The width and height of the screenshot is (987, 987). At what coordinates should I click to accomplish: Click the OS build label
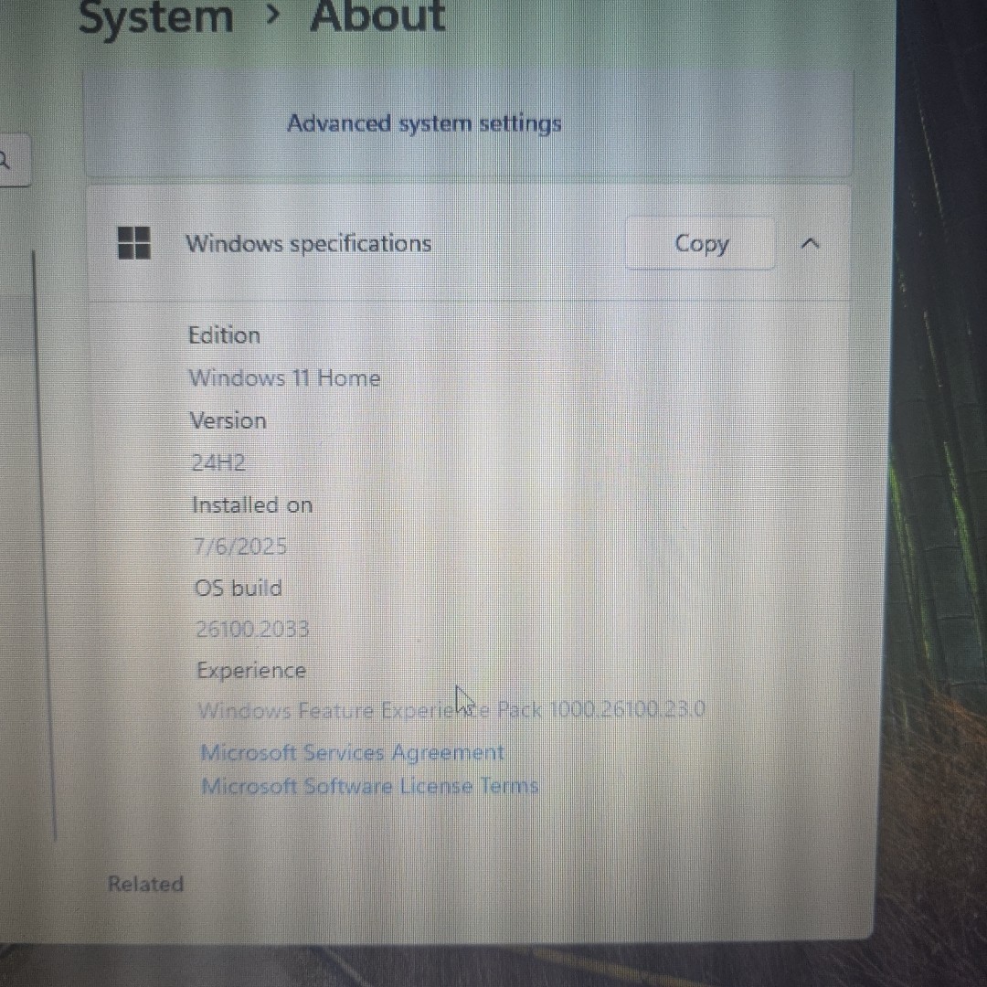coord(238,588)
